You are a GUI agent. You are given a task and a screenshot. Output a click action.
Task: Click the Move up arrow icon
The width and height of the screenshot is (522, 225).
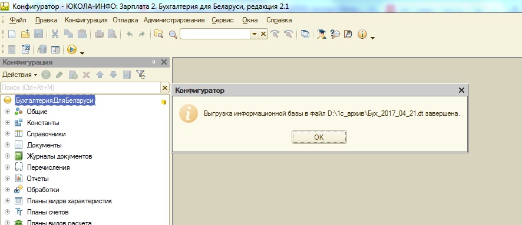tap(100, 75)
